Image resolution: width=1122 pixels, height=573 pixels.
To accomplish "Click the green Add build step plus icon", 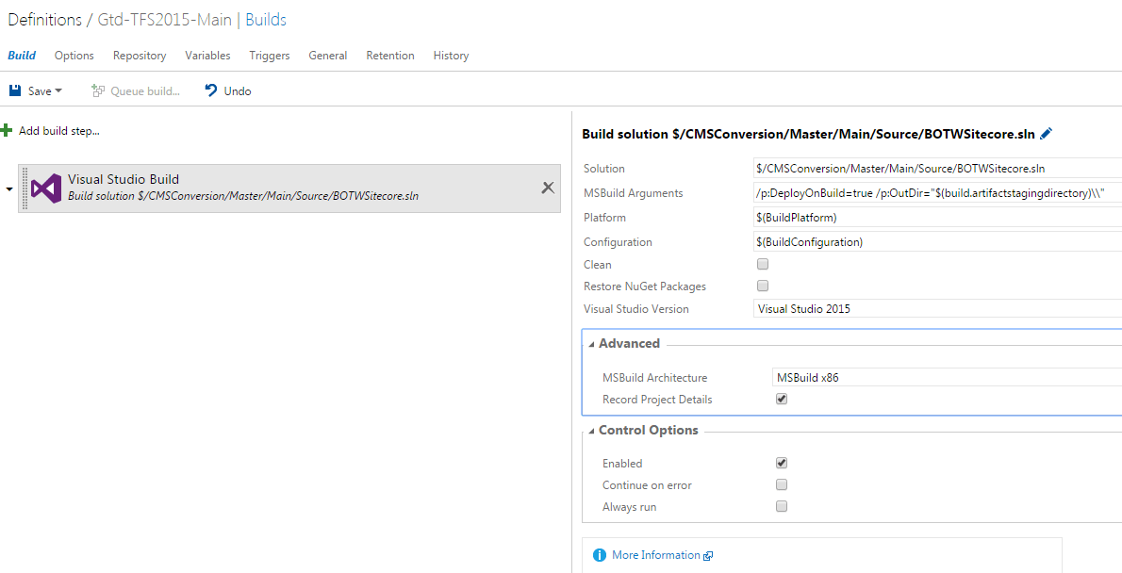I will click(x=8, y=130).
